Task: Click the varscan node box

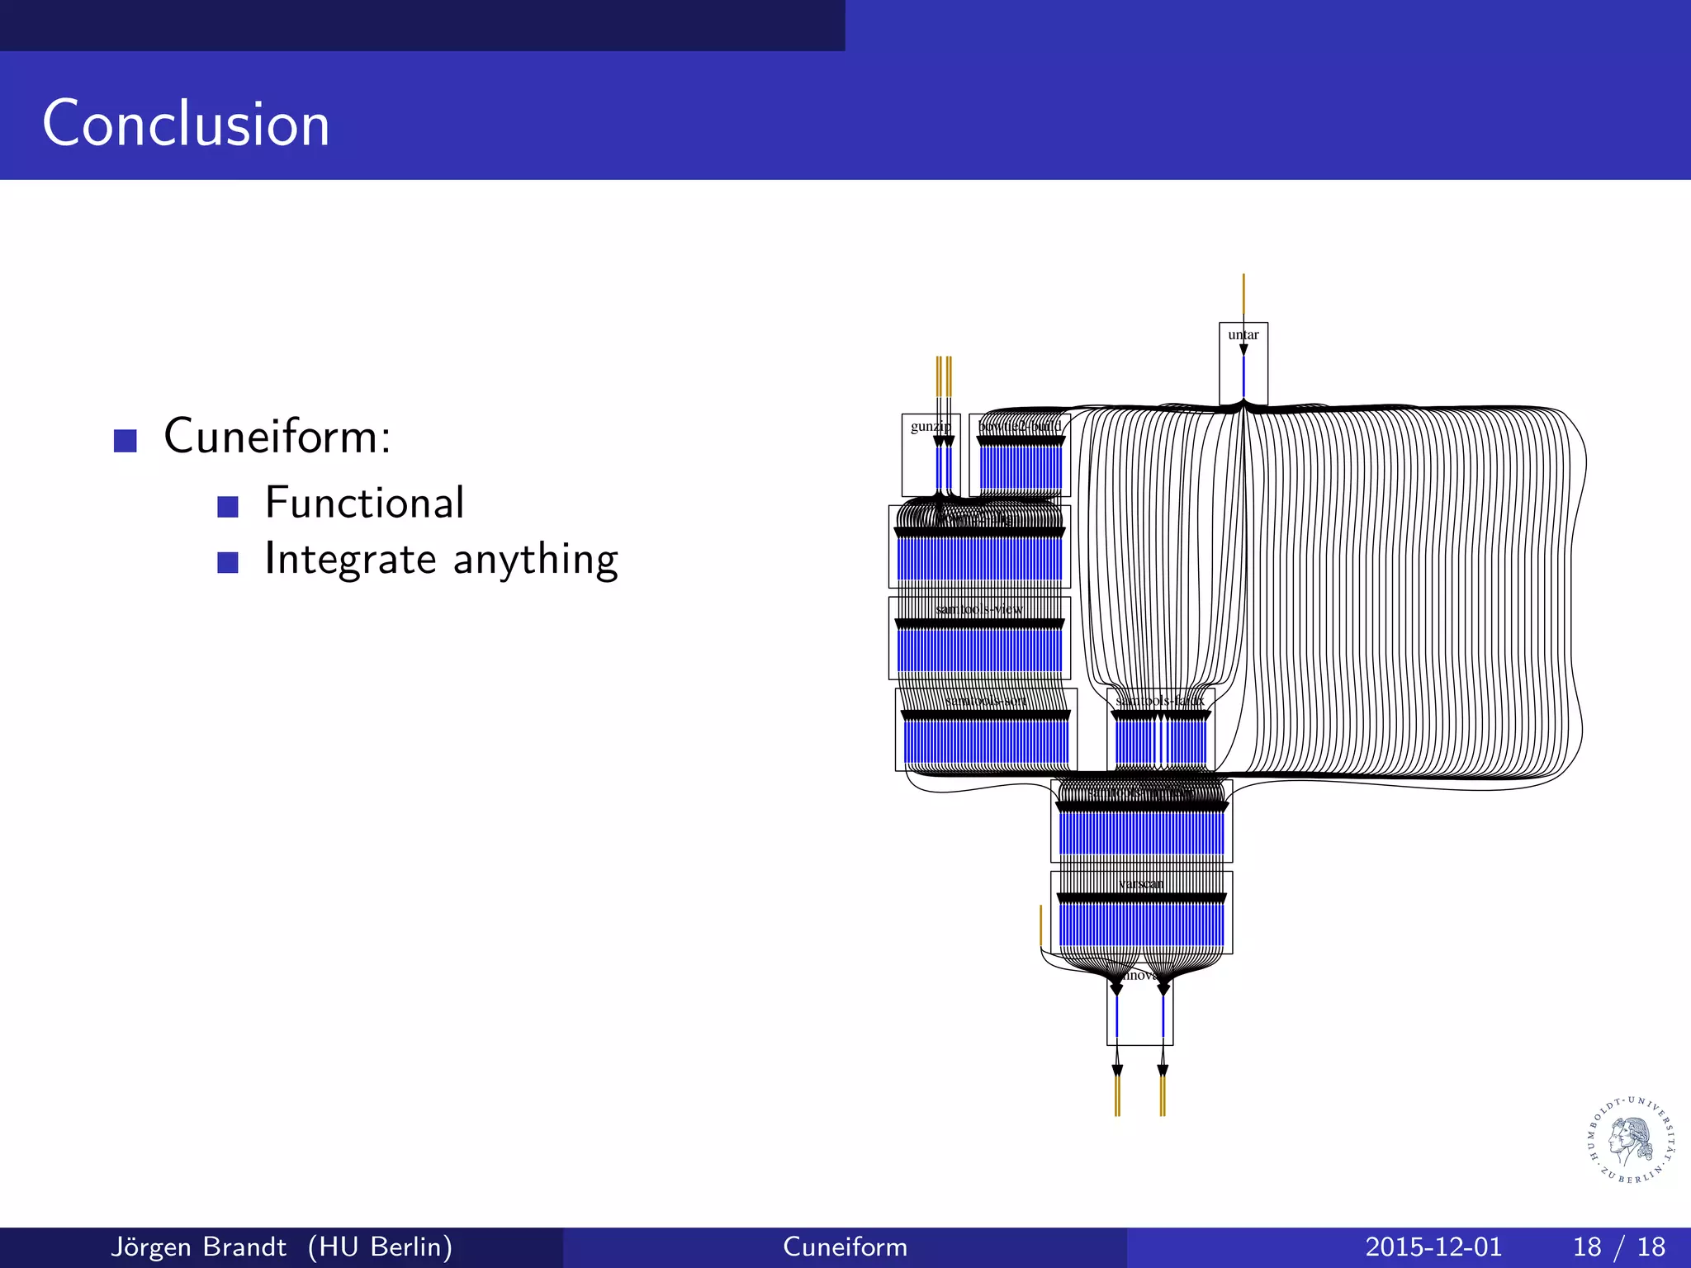Action: (x=1141, y=911)
